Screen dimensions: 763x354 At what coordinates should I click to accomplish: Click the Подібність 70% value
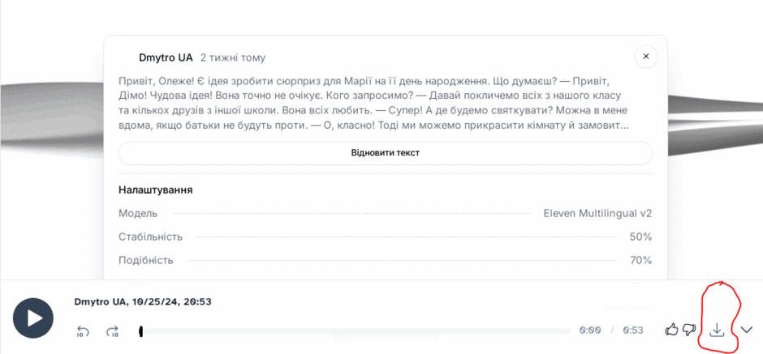coord(640,260)
